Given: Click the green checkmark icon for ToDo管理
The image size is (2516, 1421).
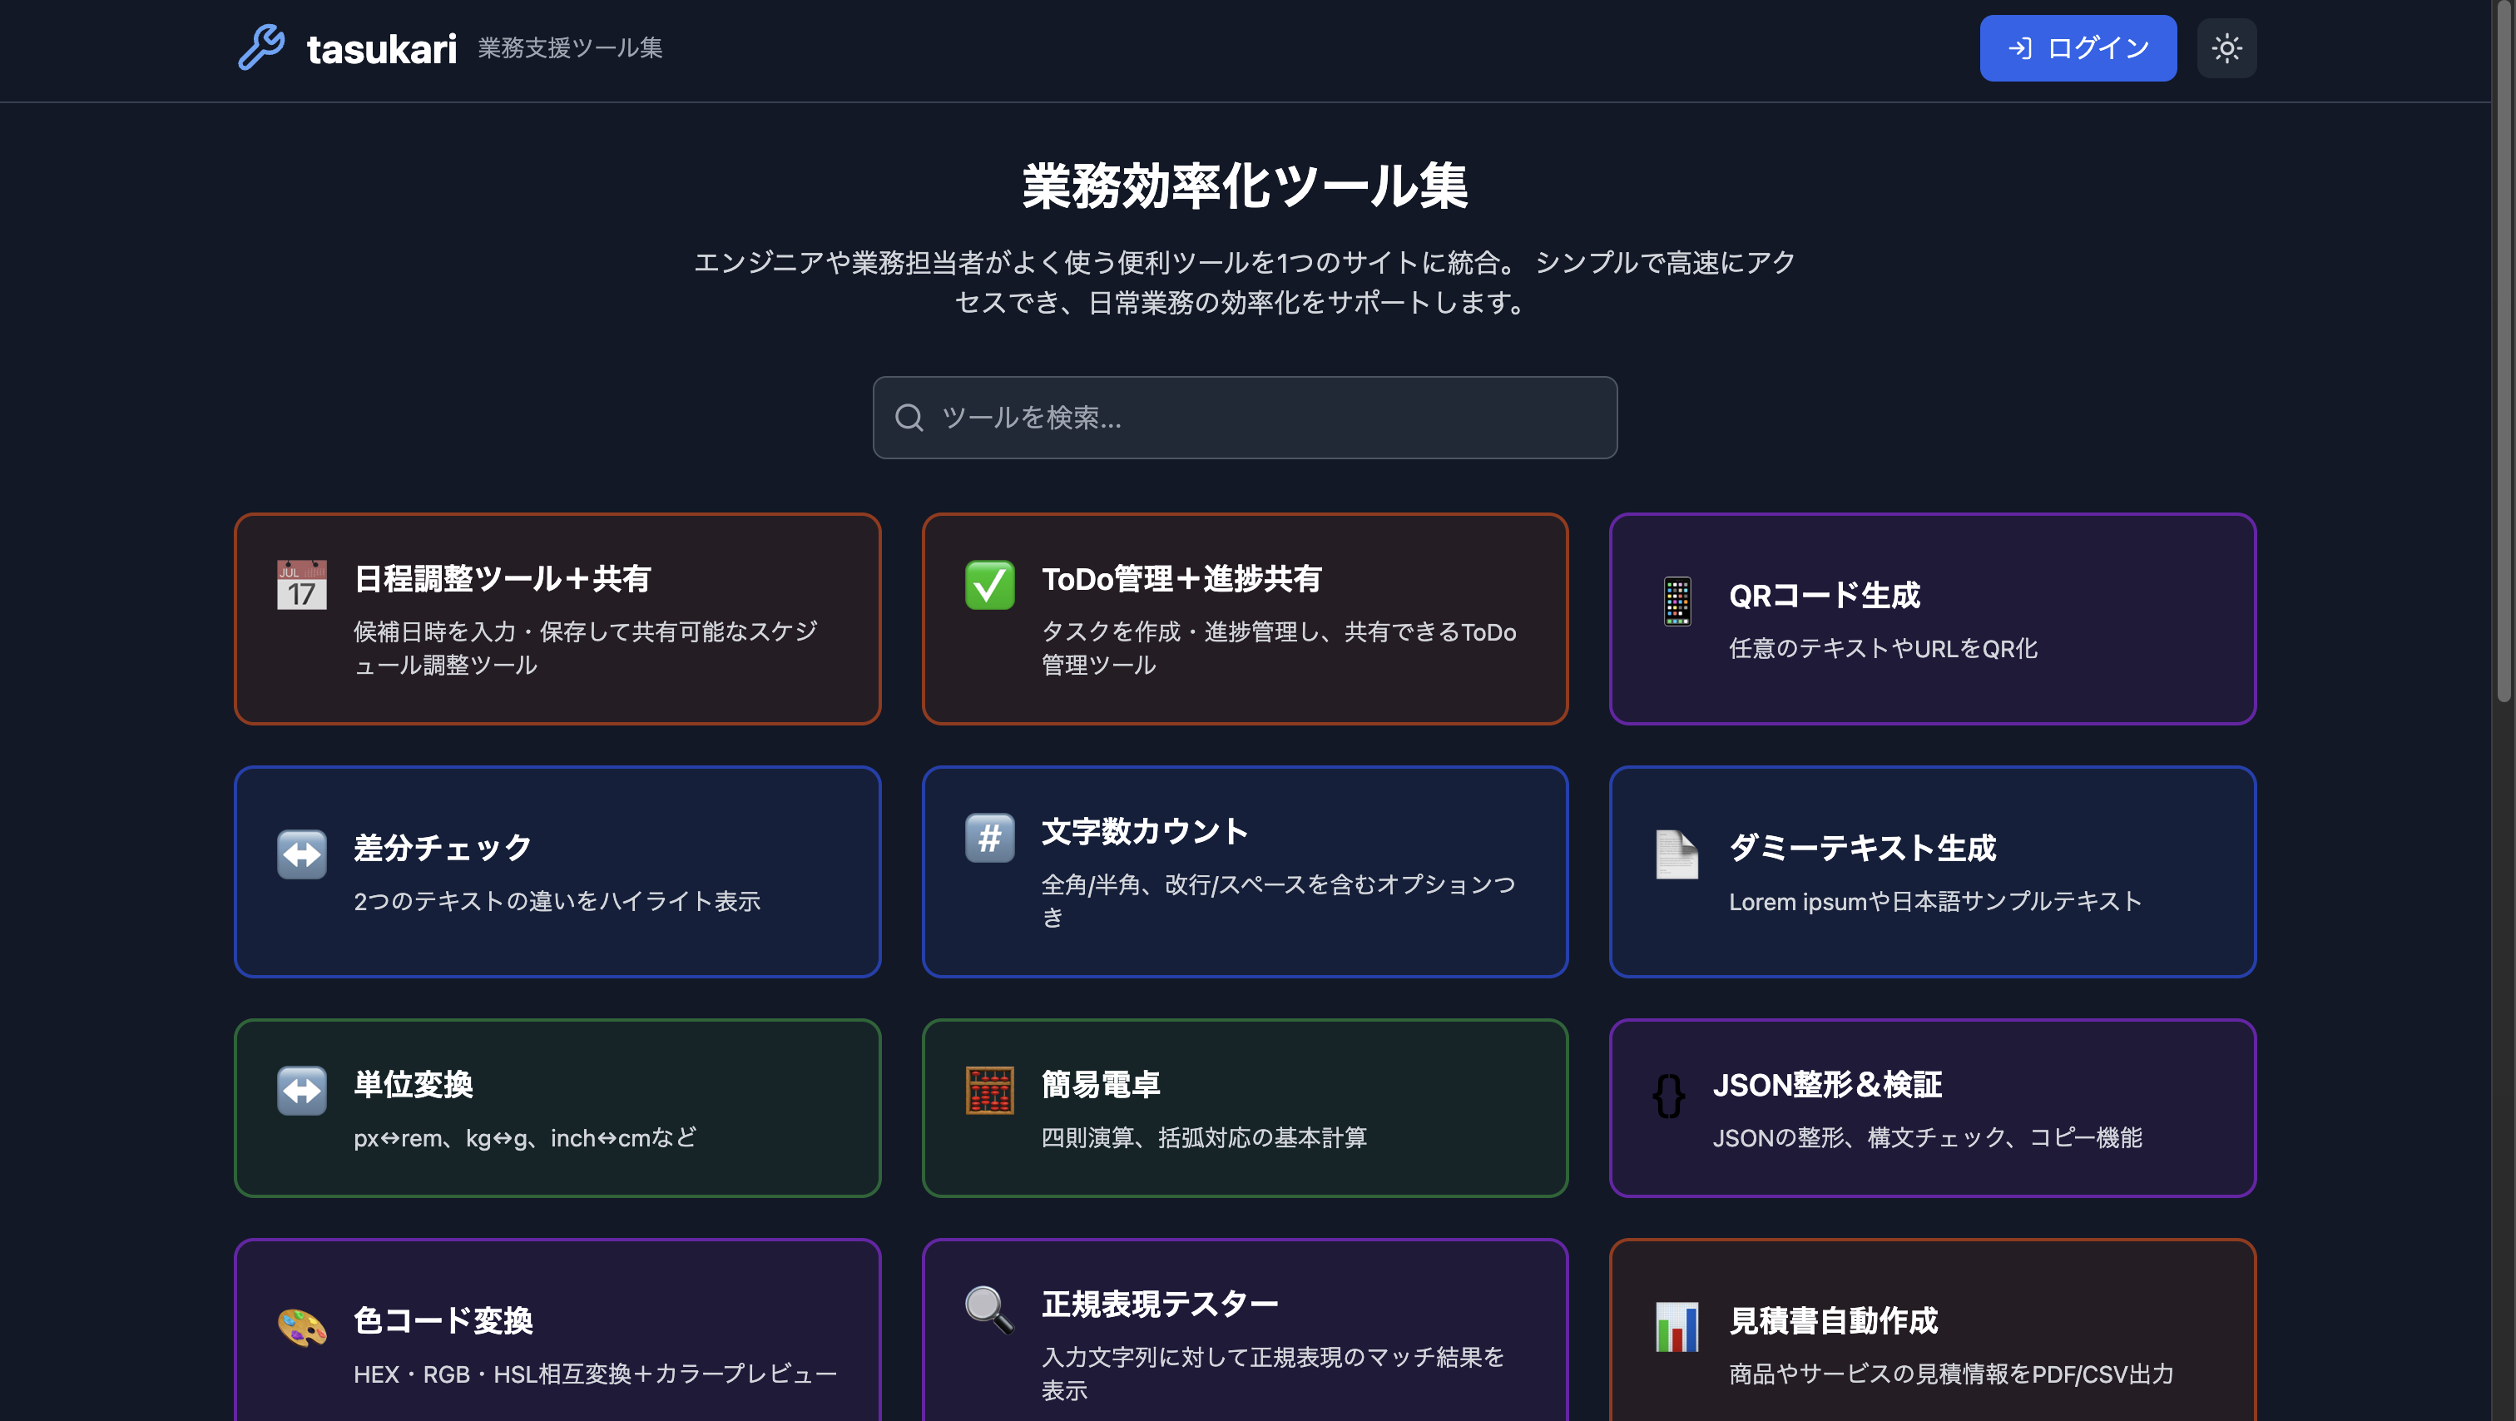Looking at the screenshot, I should tap(989, 585).
